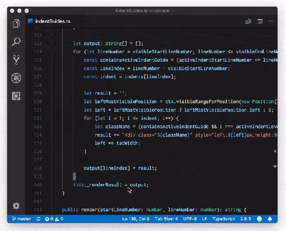Click on indents[lineIndex] in line 127
Screen dimensions: 286x231
point(149,76)
